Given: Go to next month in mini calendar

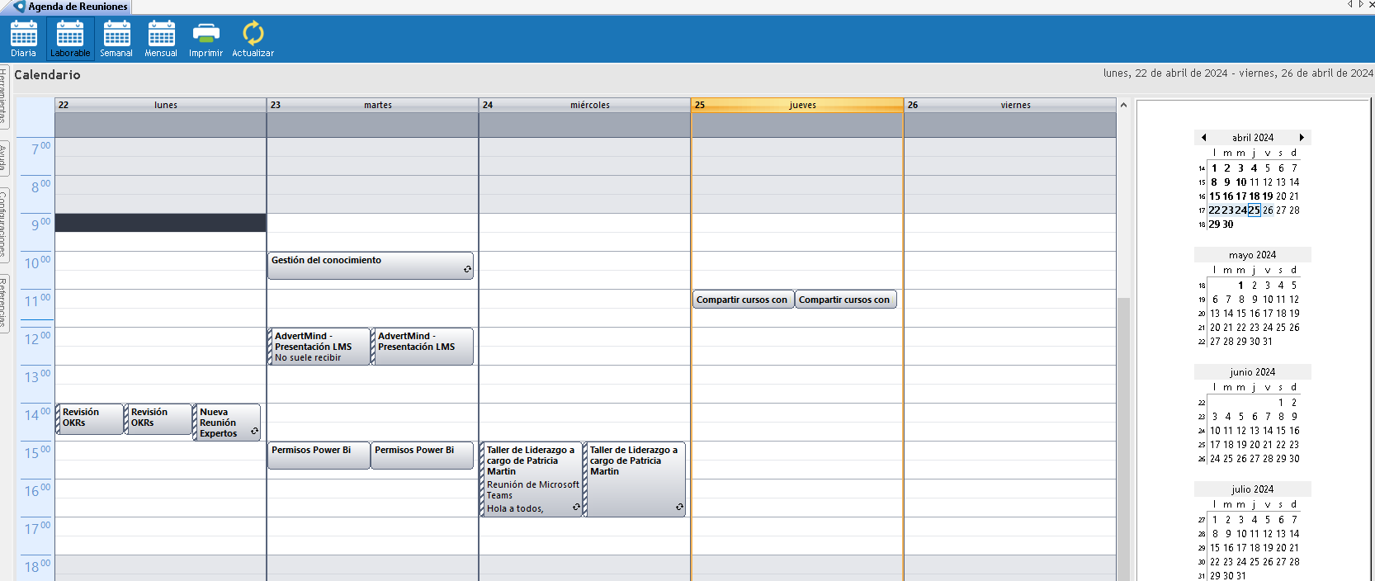Looking at the screenshot, I should [x=1302, y=138].
